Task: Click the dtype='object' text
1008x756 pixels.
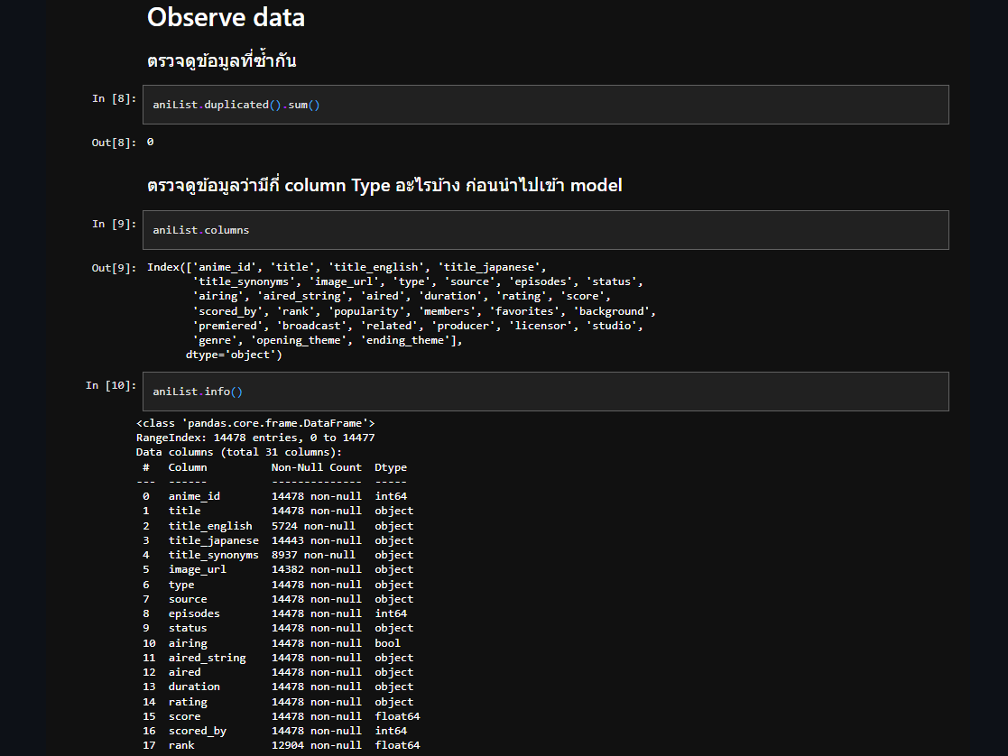Action: click(234, 355)
